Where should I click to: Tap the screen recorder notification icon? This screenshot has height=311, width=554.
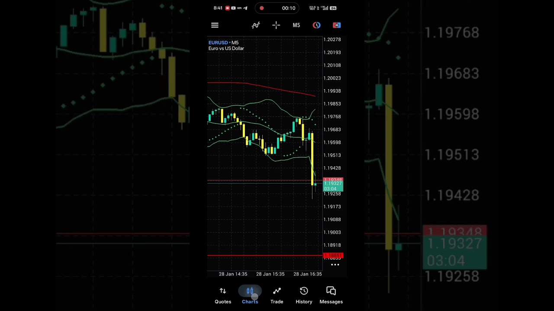(228, 8)
